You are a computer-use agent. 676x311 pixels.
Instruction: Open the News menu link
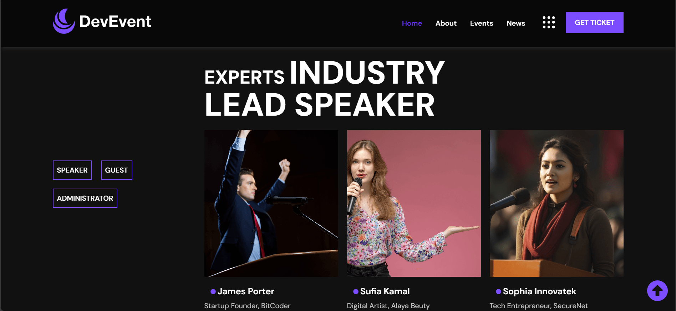click(515, 23)
